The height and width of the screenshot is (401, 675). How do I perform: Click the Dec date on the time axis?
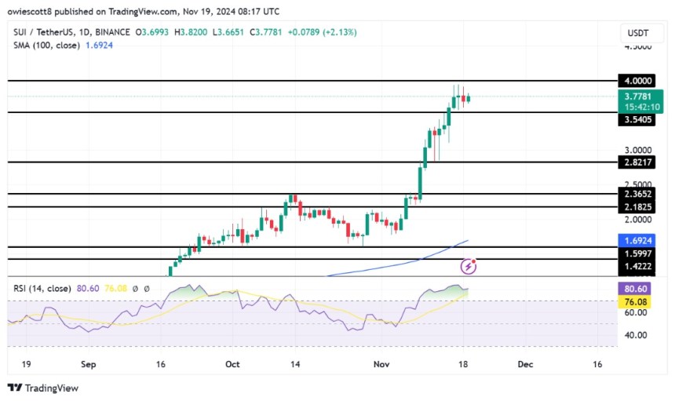pyautogui.click(x=524, y=365)
